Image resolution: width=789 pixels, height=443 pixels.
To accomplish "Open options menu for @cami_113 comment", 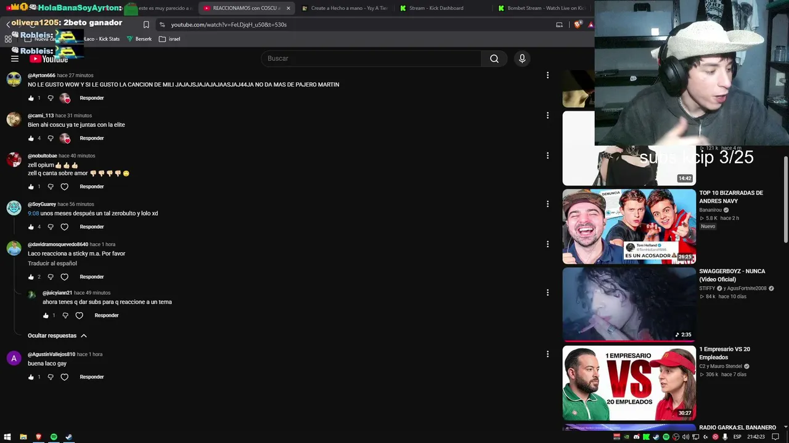I will tap(547, 115).
